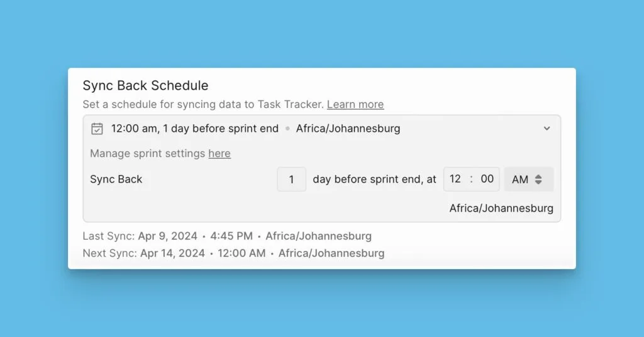Viewport: 644px width, 337px height.
Task: Open the AM/PM dropdown
Action: pyautogui.click(x=528, y=179)
